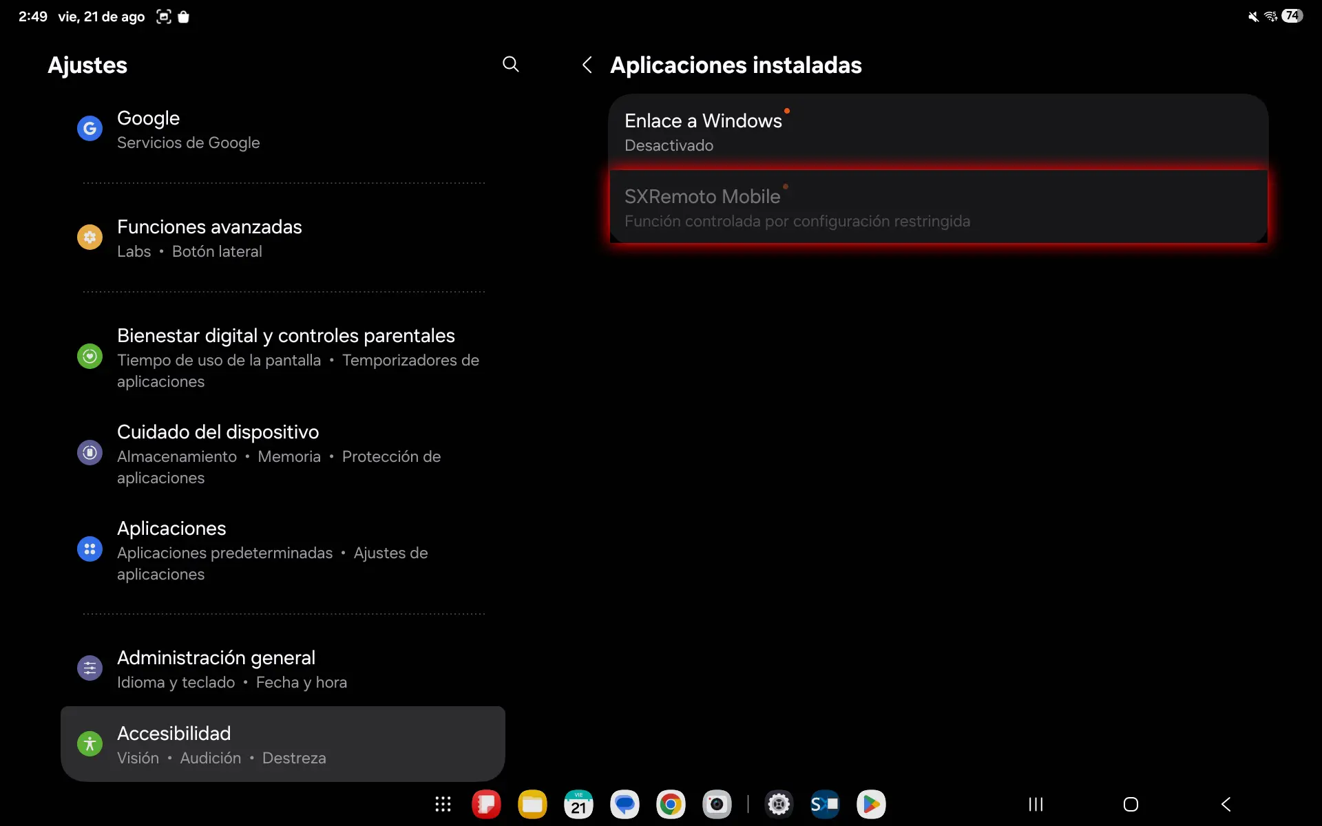Screen dimensions: 1322x826
Task: Tap 'Visión • Audición • Destreza' subtitle
Action: (222, 758)
